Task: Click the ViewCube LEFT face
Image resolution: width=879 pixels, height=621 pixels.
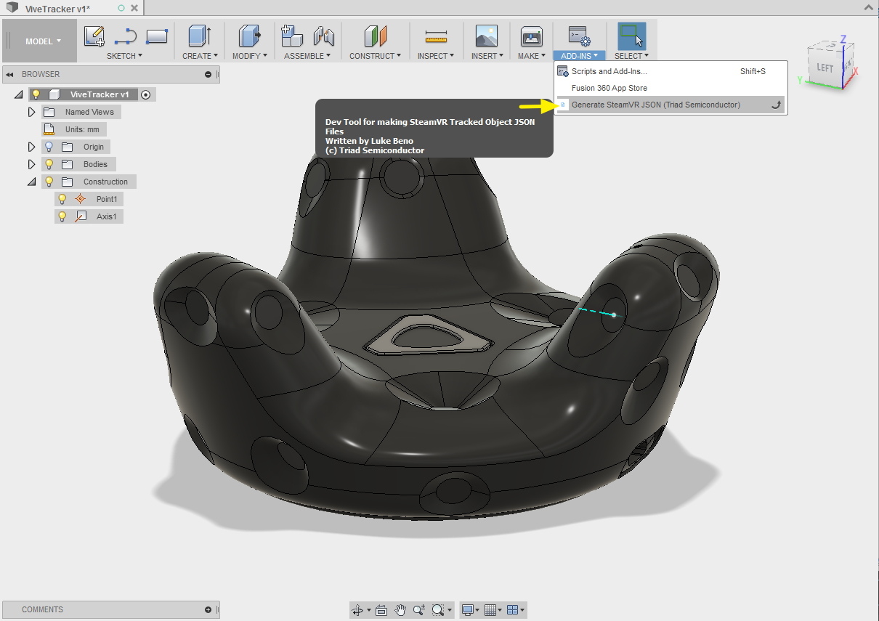Action: tap(825, 68)
